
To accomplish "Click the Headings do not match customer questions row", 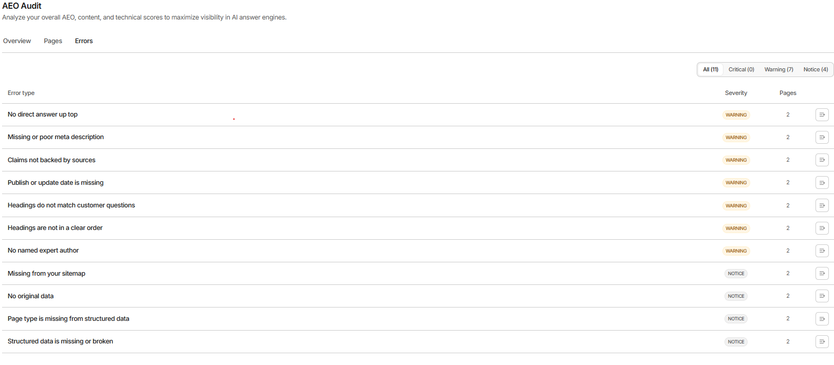I will pos(418,205).
